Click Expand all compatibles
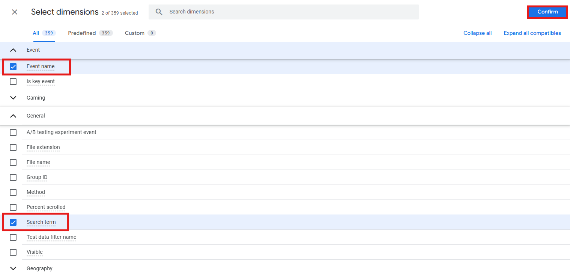 [532, 33]
